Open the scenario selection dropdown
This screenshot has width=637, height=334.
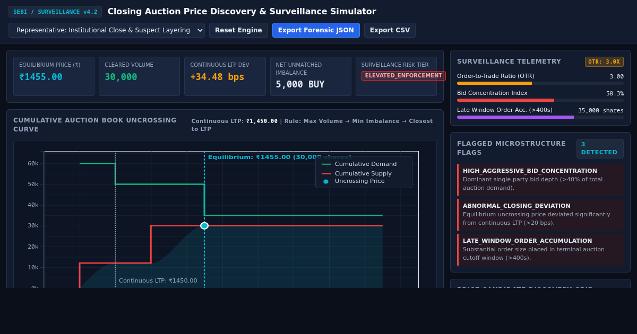click(107, 30)
